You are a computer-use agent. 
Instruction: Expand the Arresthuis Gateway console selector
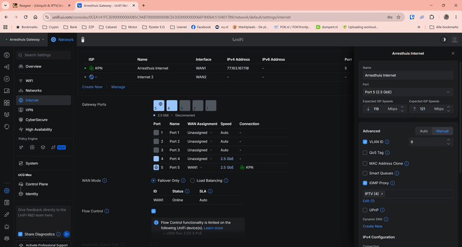tap(25, 39)
